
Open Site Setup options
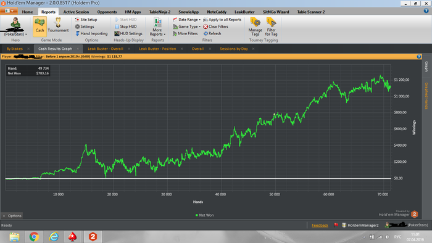[x=86, y=20]
